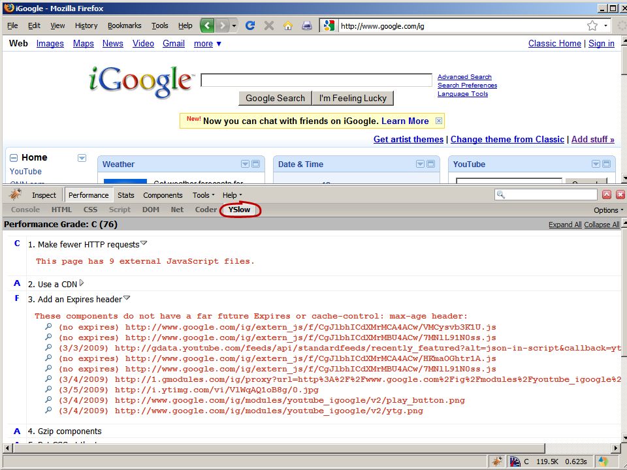This screenshot has height=470, width=627.
Task: Click Change theme from Classic link
Action: pyautogui.click(x=507, y=140)
